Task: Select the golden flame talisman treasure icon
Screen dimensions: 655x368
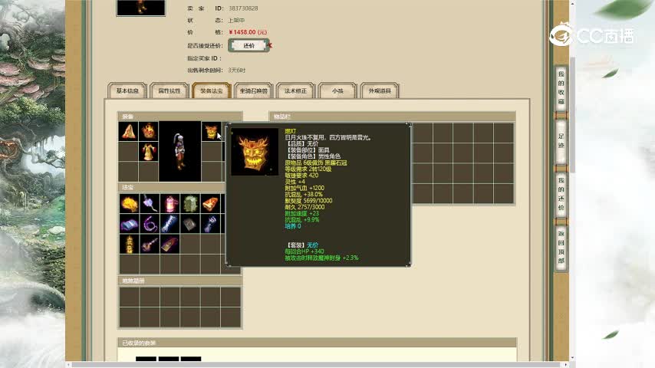Action: pyautogui.click(x=129, y=245)
